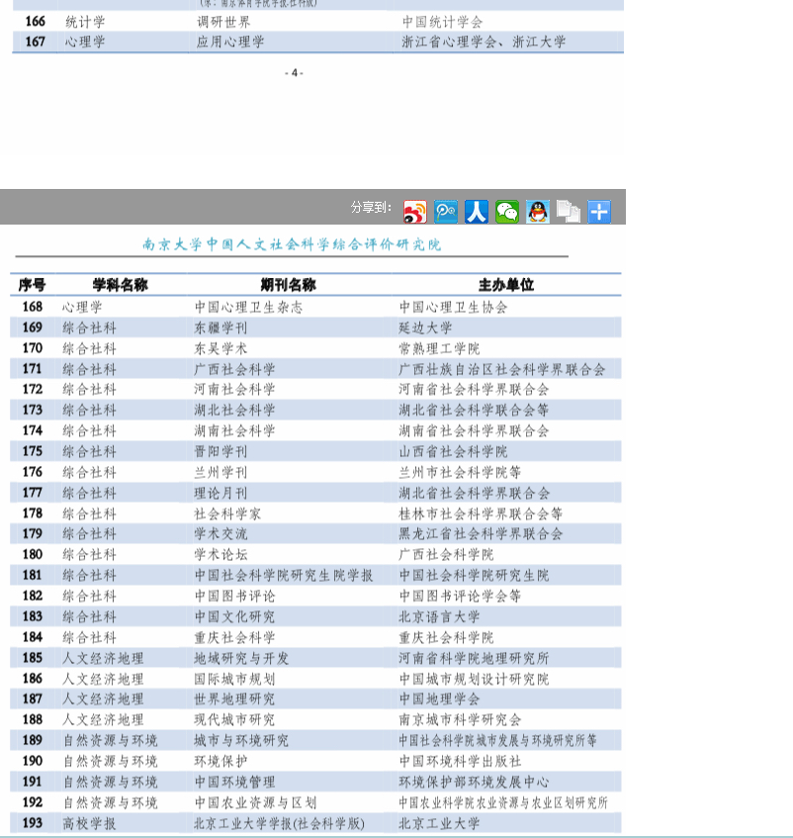Select journal "学术论坛"
Viewport: 793px width, 838px height.
coord(220,555)
